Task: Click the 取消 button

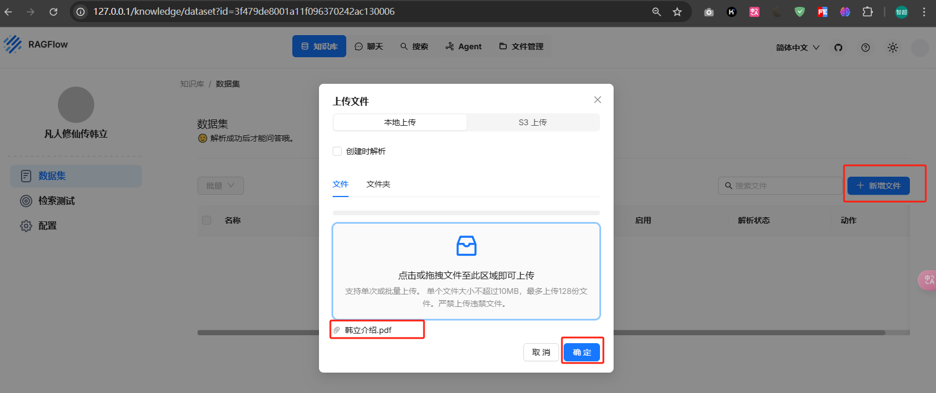Action: click(542, 352)
